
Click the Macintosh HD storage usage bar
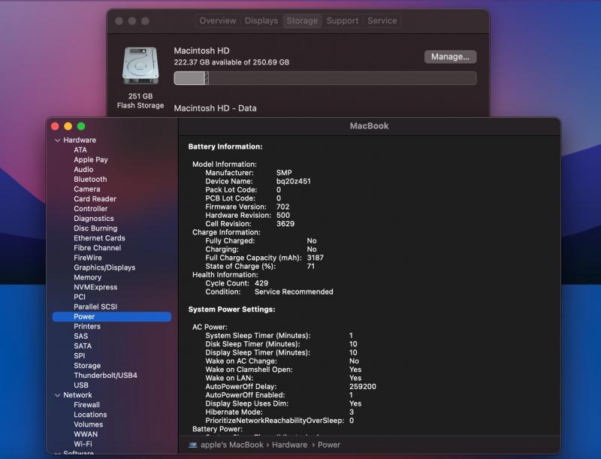(x=325, y=78)
